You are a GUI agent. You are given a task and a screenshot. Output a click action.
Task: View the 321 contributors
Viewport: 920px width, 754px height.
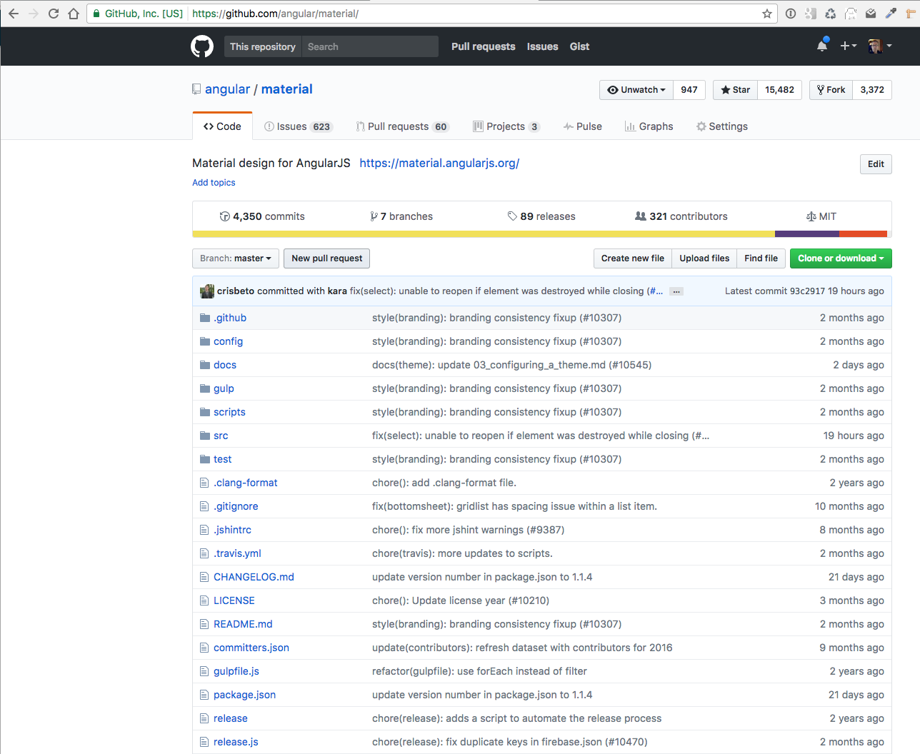tap(681, 216)
